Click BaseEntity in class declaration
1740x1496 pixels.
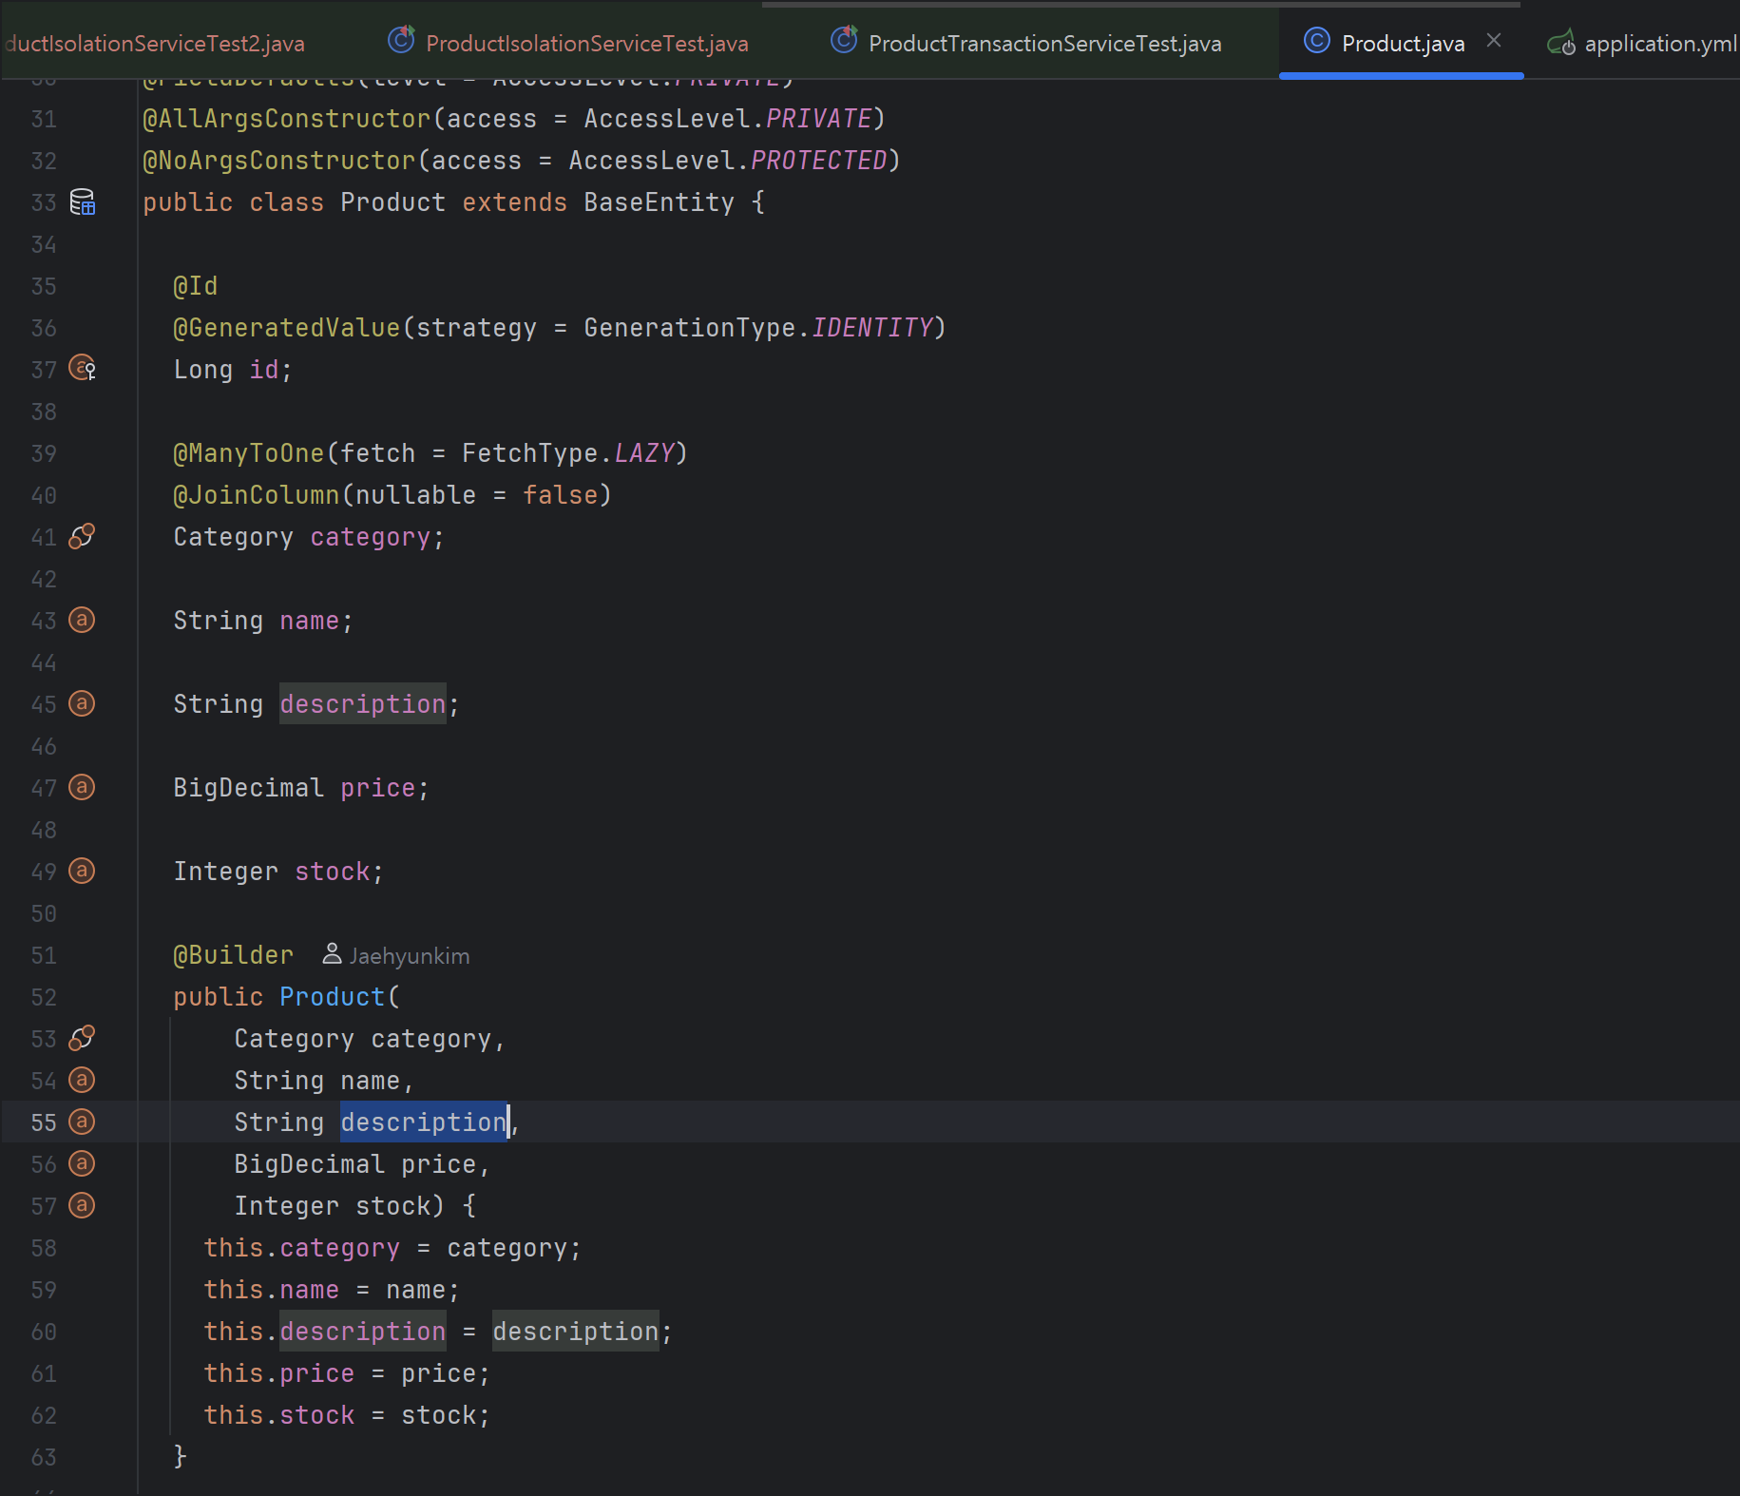coord(660,202)
